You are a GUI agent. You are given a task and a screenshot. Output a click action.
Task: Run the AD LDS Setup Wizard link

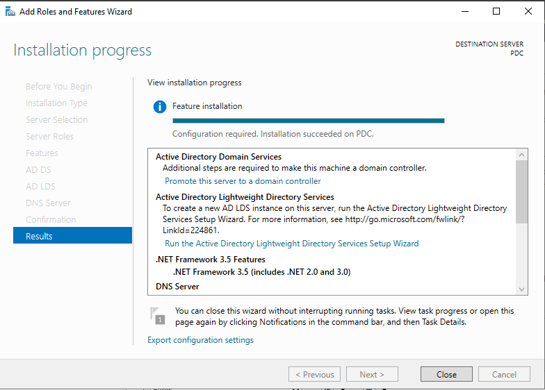pos(291,244)
